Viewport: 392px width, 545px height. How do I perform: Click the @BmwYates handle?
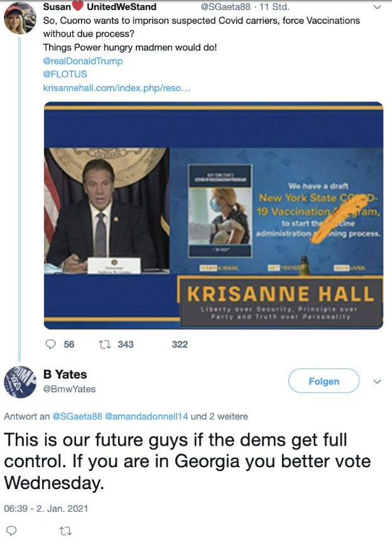point(69,389)
